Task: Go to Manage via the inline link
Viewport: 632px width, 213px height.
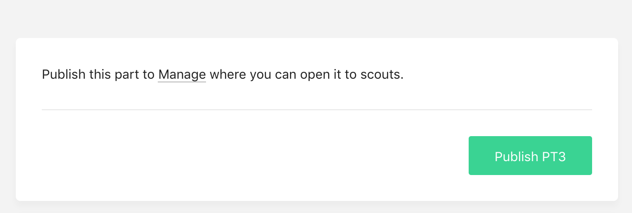Action: [x=182, y=75]
